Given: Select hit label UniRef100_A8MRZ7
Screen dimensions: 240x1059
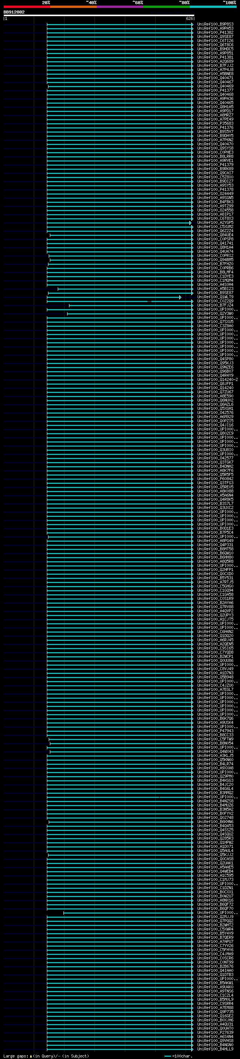Looking at the screenshot, I should pos(215,115).
